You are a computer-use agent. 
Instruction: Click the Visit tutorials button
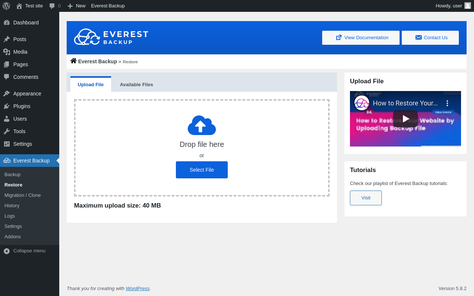(x=366, y=198)
